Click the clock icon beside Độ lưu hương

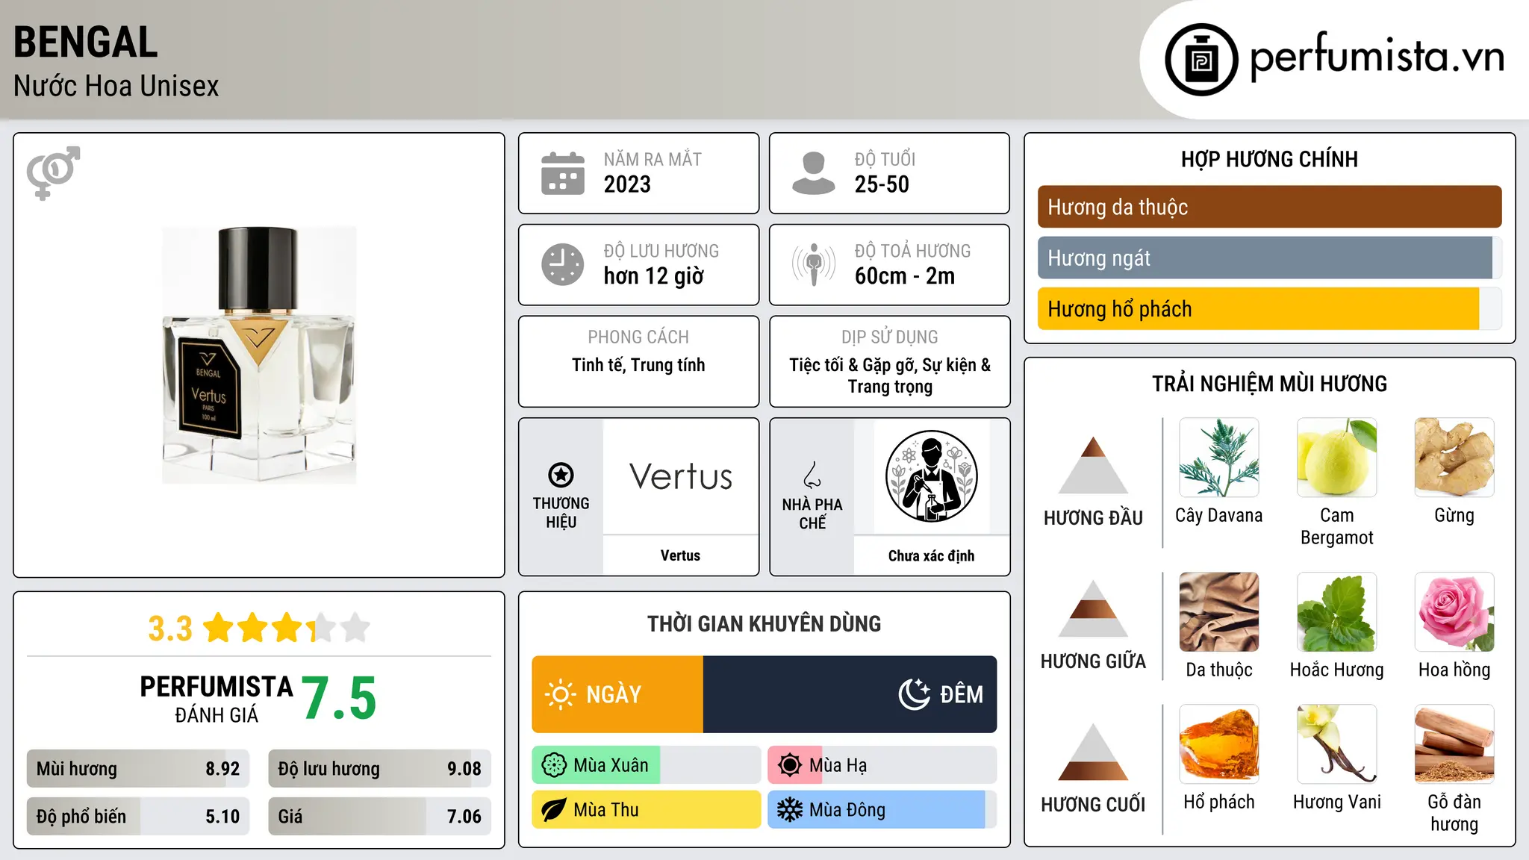pyautogui.click(x=563, y=264)
